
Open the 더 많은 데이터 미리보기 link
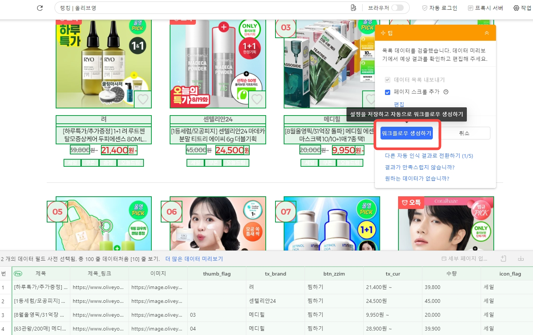[x=194, y=259]
